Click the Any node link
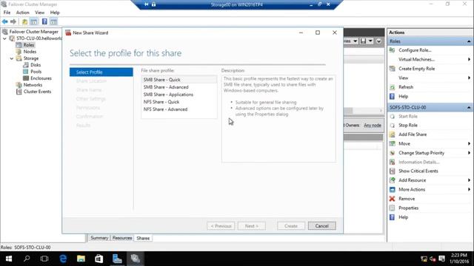The height and width of the screenshot is (266, 474). 373,125
